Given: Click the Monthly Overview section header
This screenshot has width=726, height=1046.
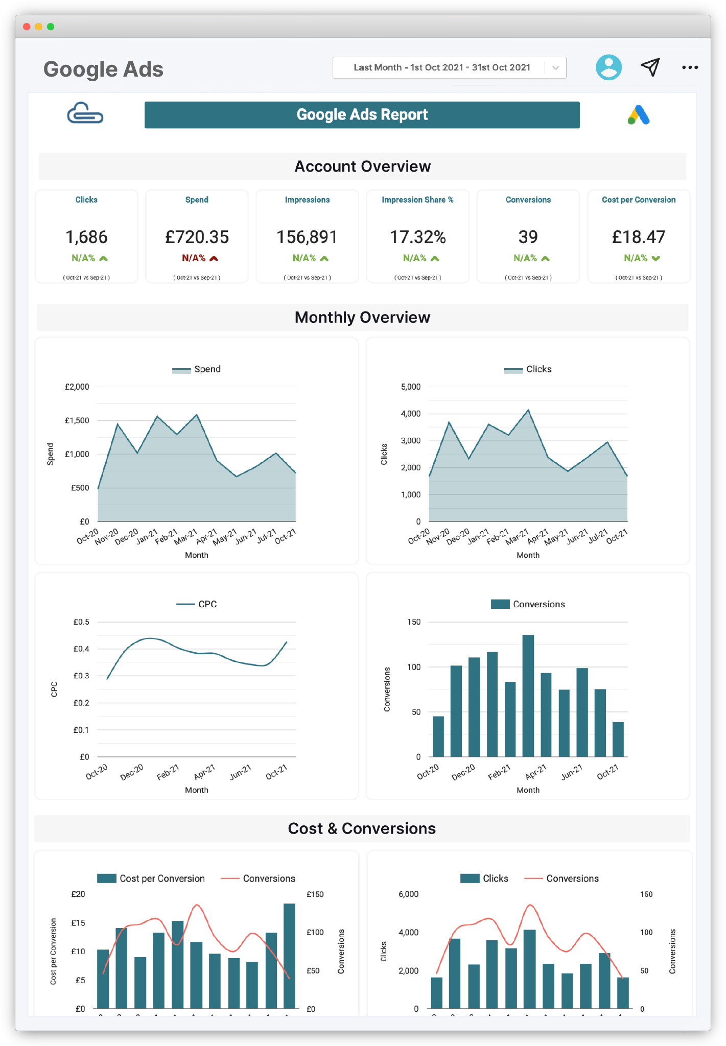Looking at the screenshot, I should coord(363,317).
